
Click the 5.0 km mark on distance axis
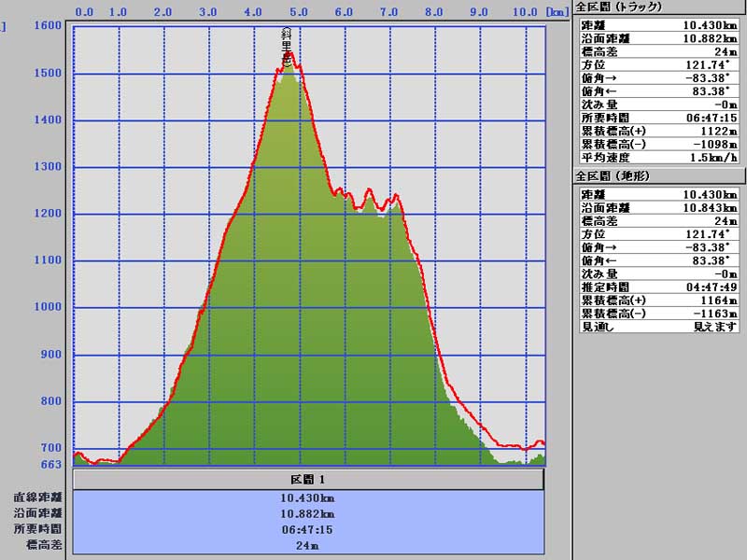(x=299, y=12)
